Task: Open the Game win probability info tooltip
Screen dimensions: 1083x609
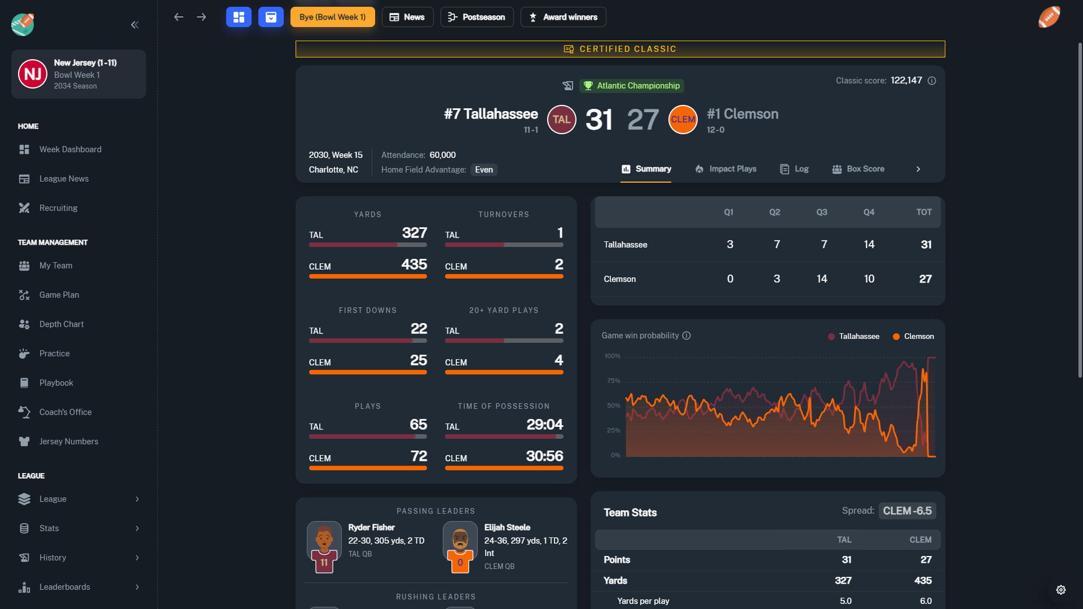Action: 686,336
